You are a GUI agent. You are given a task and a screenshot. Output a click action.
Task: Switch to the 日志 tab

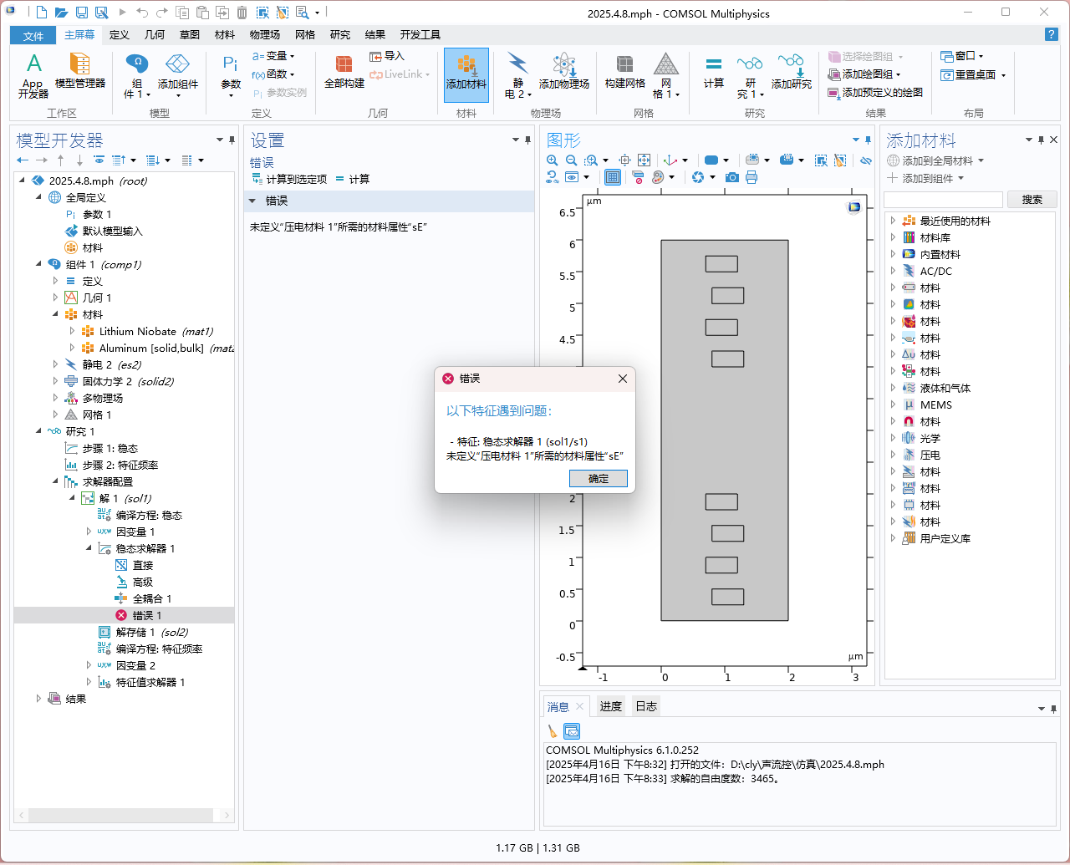[646, 706]
